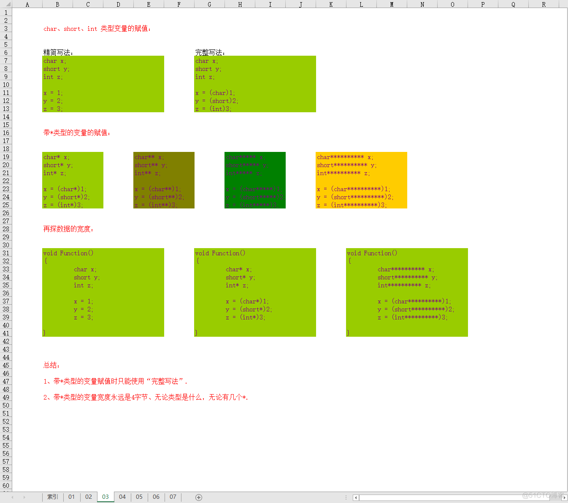Click 'y = (short)2;' cell under 完整写法
This screenshot has height=503, width=568.
[x=217, y=101]
